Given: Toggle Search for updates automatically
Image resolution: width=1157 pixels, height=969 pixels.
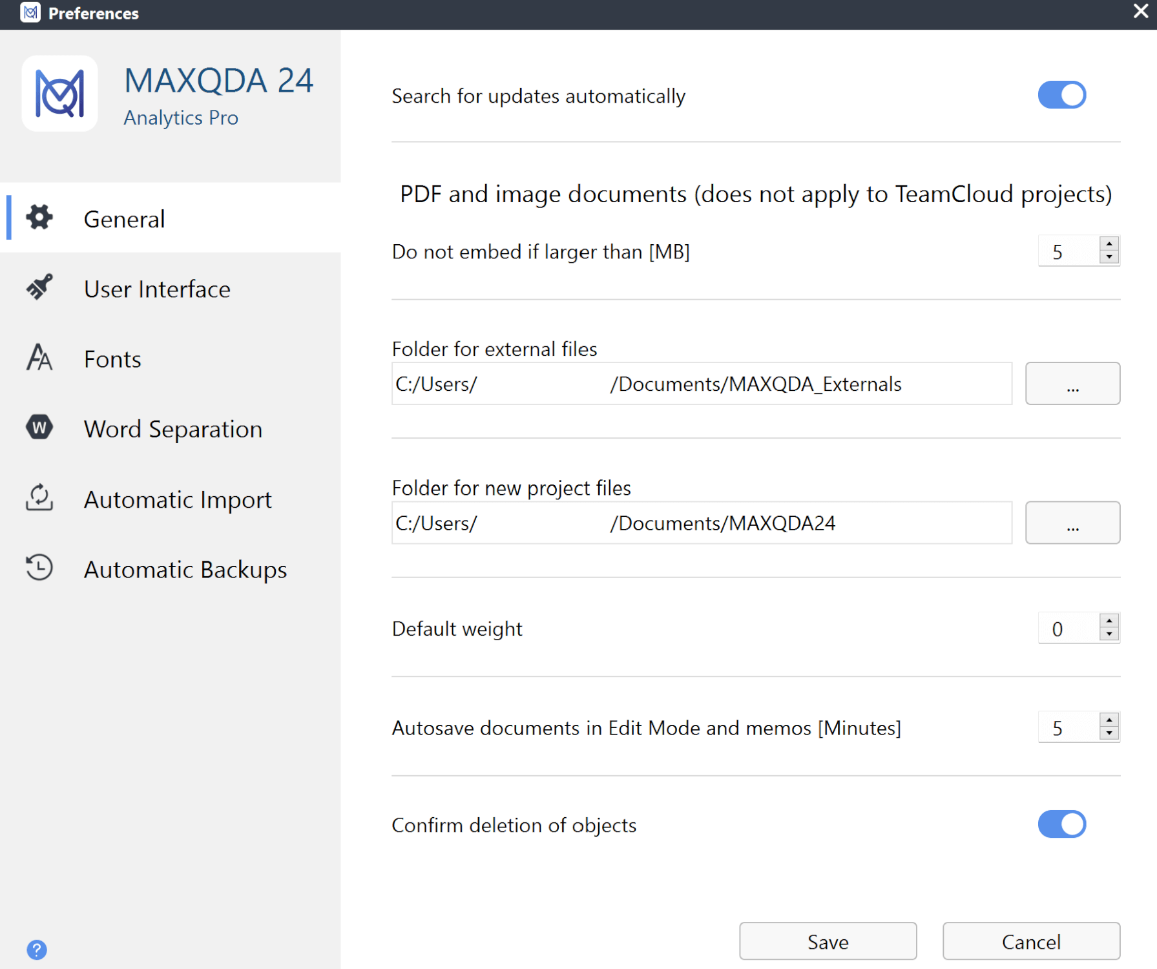Looking at the screenshot, I should [1062, 95].
